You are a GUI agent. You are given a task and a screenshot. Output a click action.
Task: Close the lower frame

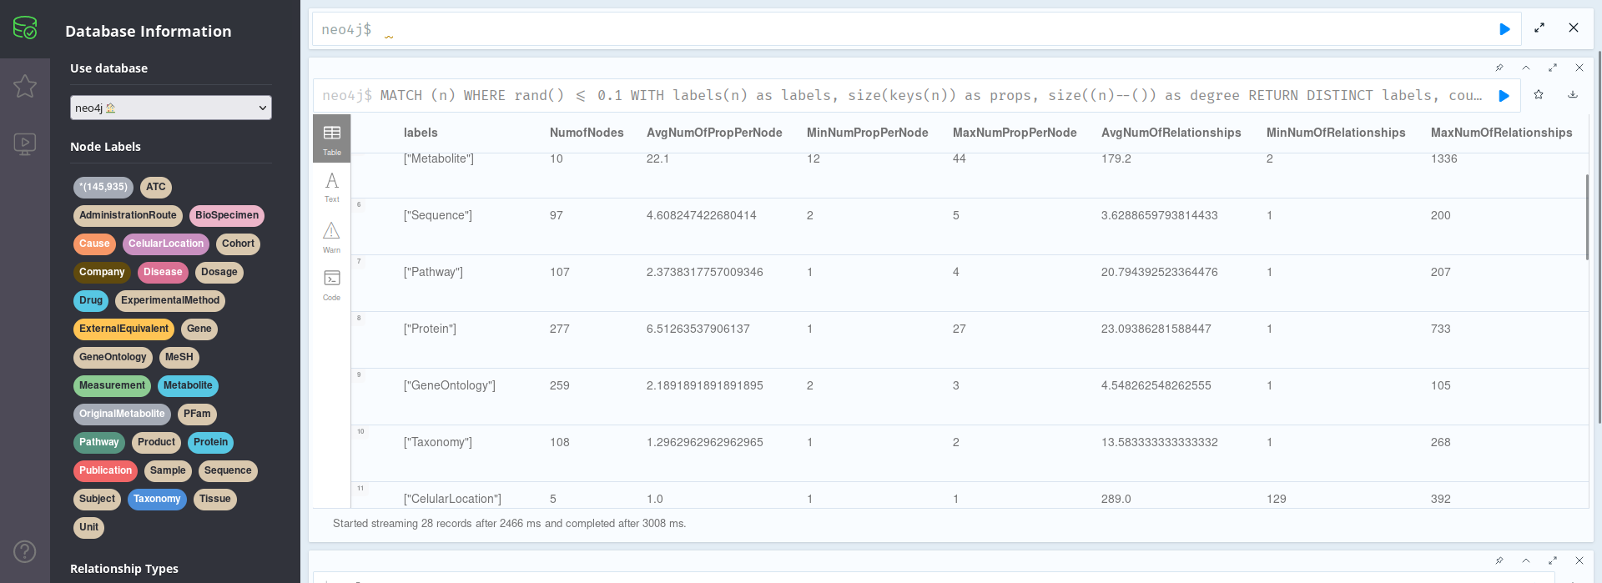point(1579,560)
